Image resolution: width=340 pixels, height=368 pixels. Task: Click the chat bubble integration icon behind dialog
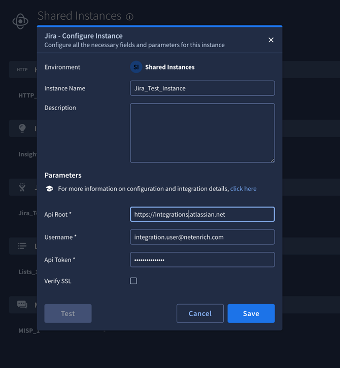click(x=22, y=305)
